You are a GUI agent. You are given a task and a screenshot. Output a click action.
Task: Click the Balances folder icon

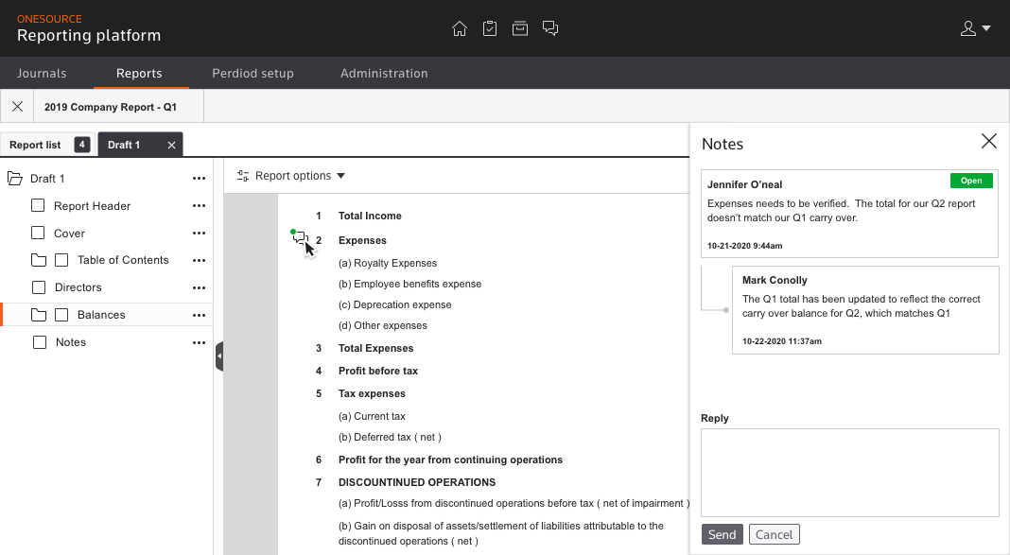tap(39, 315)
